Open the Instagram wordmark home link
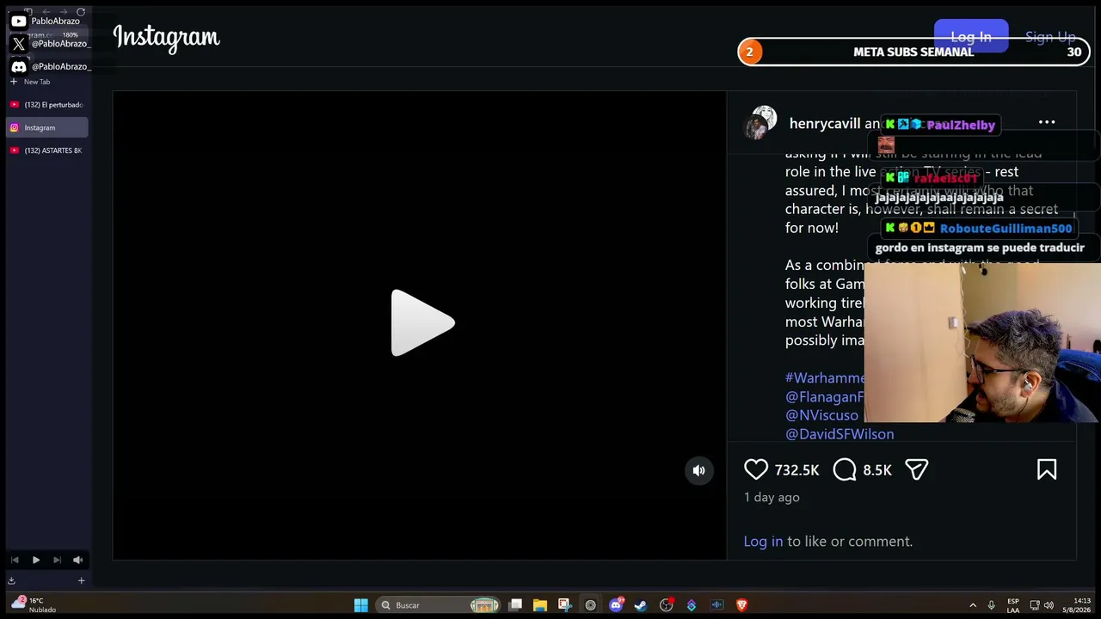 (x=166, y=37)
